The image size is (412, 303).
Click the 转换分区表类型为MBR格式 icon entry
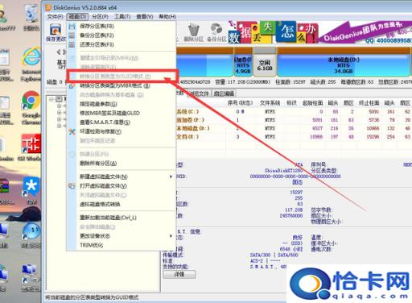pos(72,85)
